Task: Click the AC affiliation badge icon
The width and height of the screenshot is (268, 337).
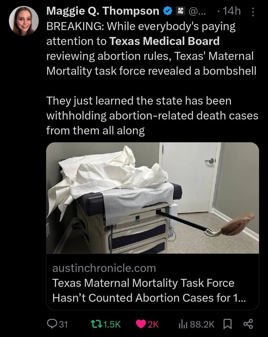Action: (x=180, y=11)
